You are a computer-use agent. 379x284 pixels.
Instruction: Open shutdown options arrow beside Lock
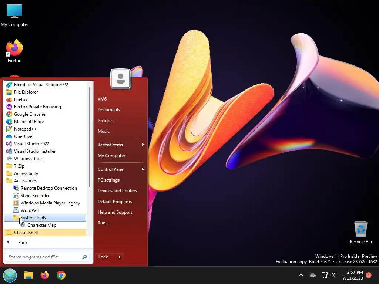point(120,257)
